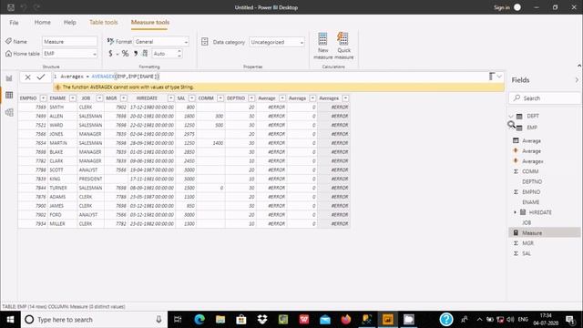Click the Windows Start button

[x=10, y=320]
